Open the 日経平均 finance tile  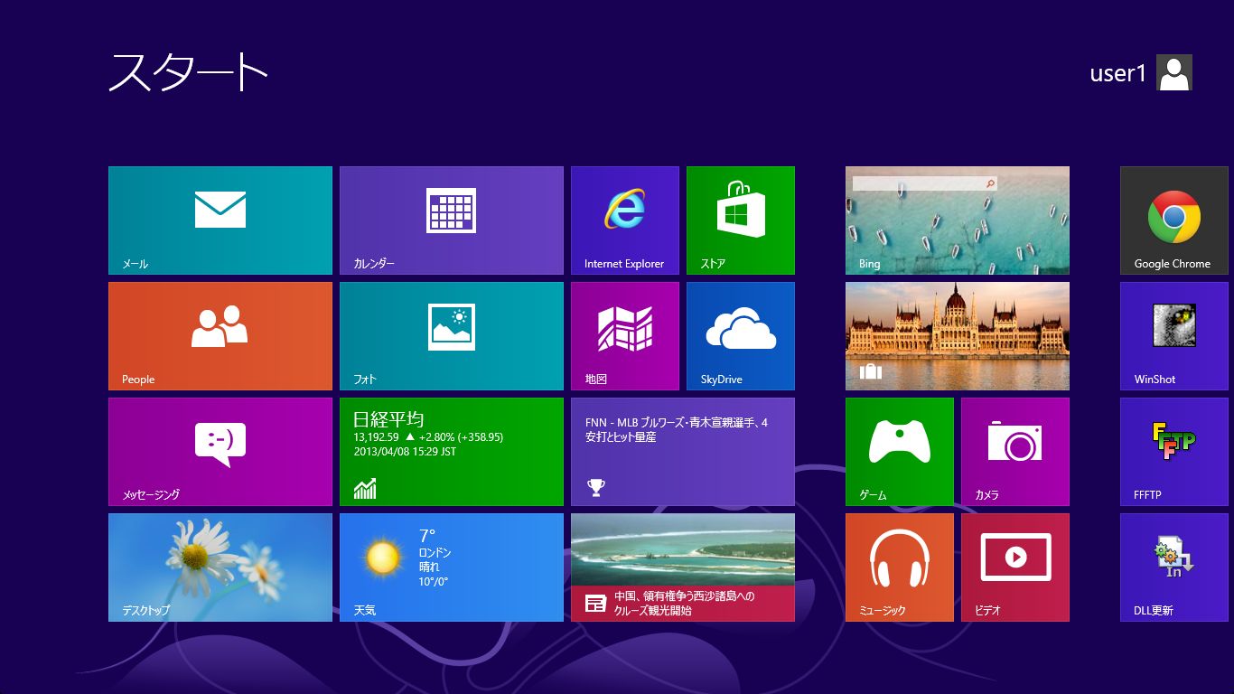452,452
